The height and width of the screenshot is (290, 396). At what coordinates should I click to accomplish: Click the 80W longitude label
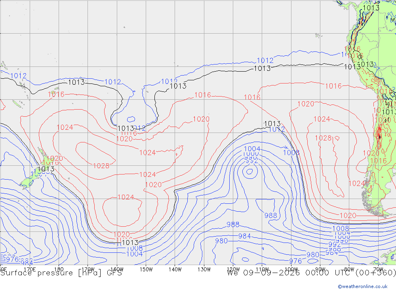[349, 269]
